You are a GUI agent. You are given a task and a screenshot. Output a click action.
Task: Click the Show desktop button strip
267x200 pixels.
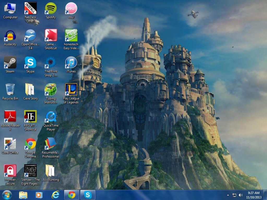265,195
